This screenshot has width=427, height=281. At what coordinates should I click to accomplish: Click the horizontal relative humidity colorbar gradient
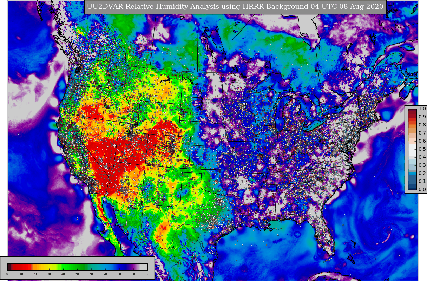[77, 267]
